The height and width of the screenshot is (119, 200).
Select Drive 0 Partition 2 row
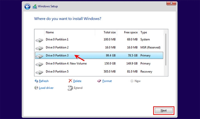coord(99,47)
